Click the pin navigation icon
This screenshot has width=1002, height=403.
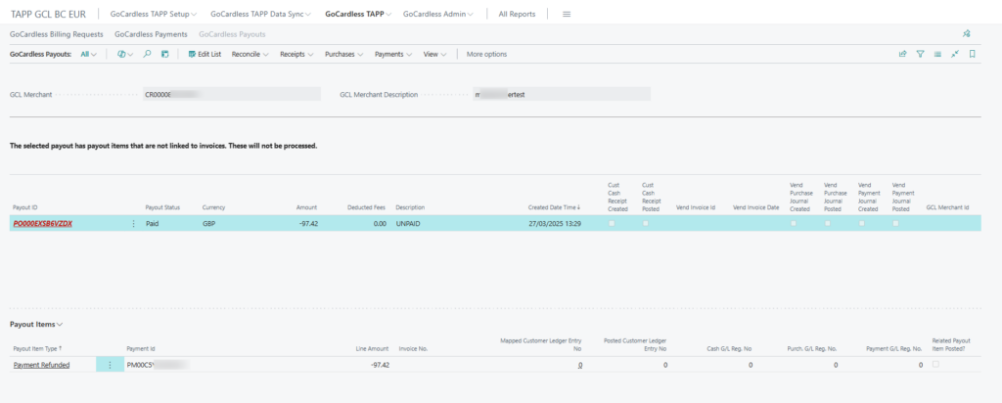[967, 34]
